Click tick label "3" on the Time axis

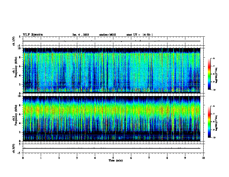coord(77,158)
